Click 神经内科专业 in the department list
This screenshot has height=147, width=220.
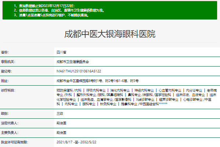coord(144,90)
